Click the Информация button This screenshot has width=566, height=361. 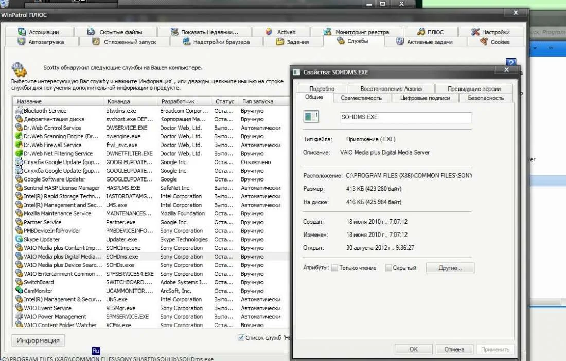(x=38, y=340)
